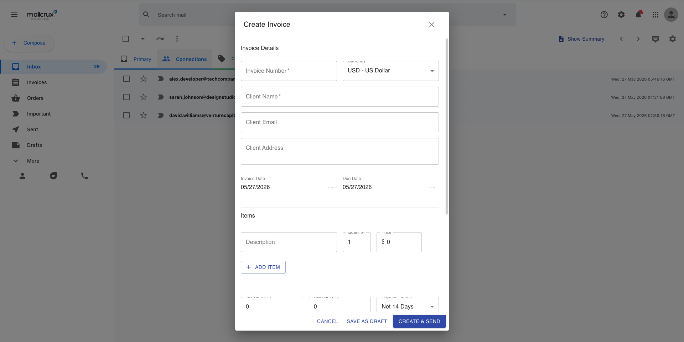Open phone call icon in sidebar
The height and width of the screenshot is (342, 684).
(x=84, y=176)
